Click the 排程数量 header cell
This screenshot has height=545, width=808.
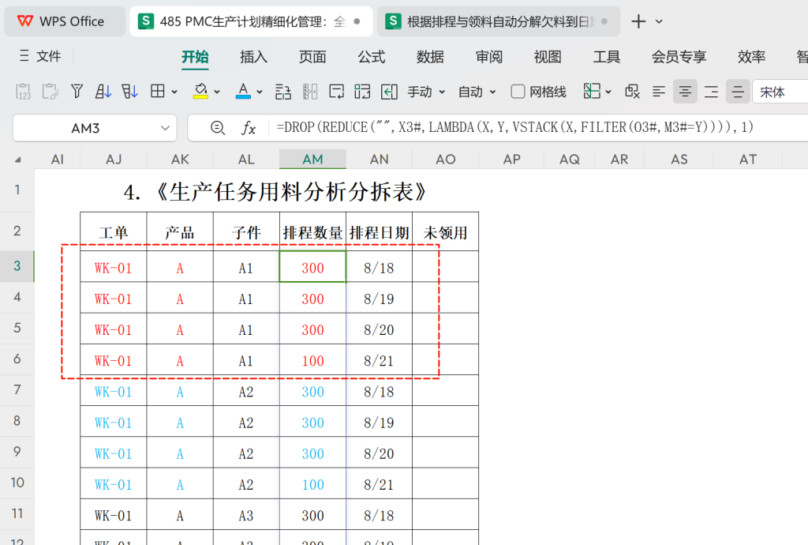click(x=312, y=232)
